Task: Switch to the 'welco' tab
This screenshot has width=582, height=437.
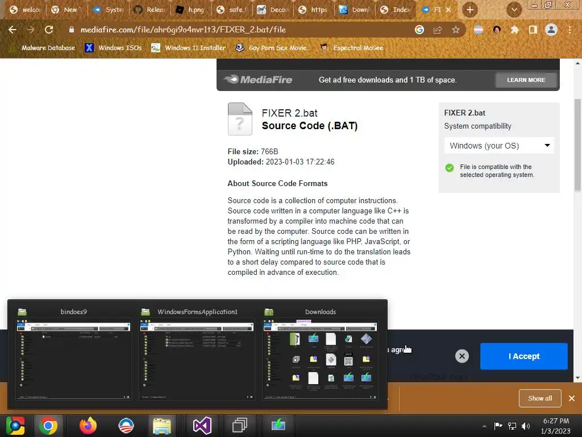Action: pos(25,10)
